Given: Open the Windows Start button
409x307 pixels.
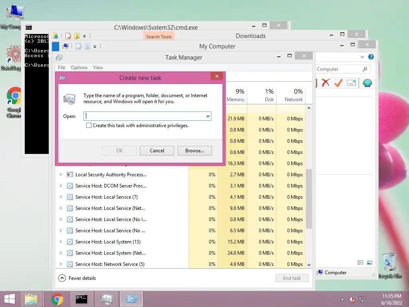Looking at the screenshot, I should coord(10,299).
